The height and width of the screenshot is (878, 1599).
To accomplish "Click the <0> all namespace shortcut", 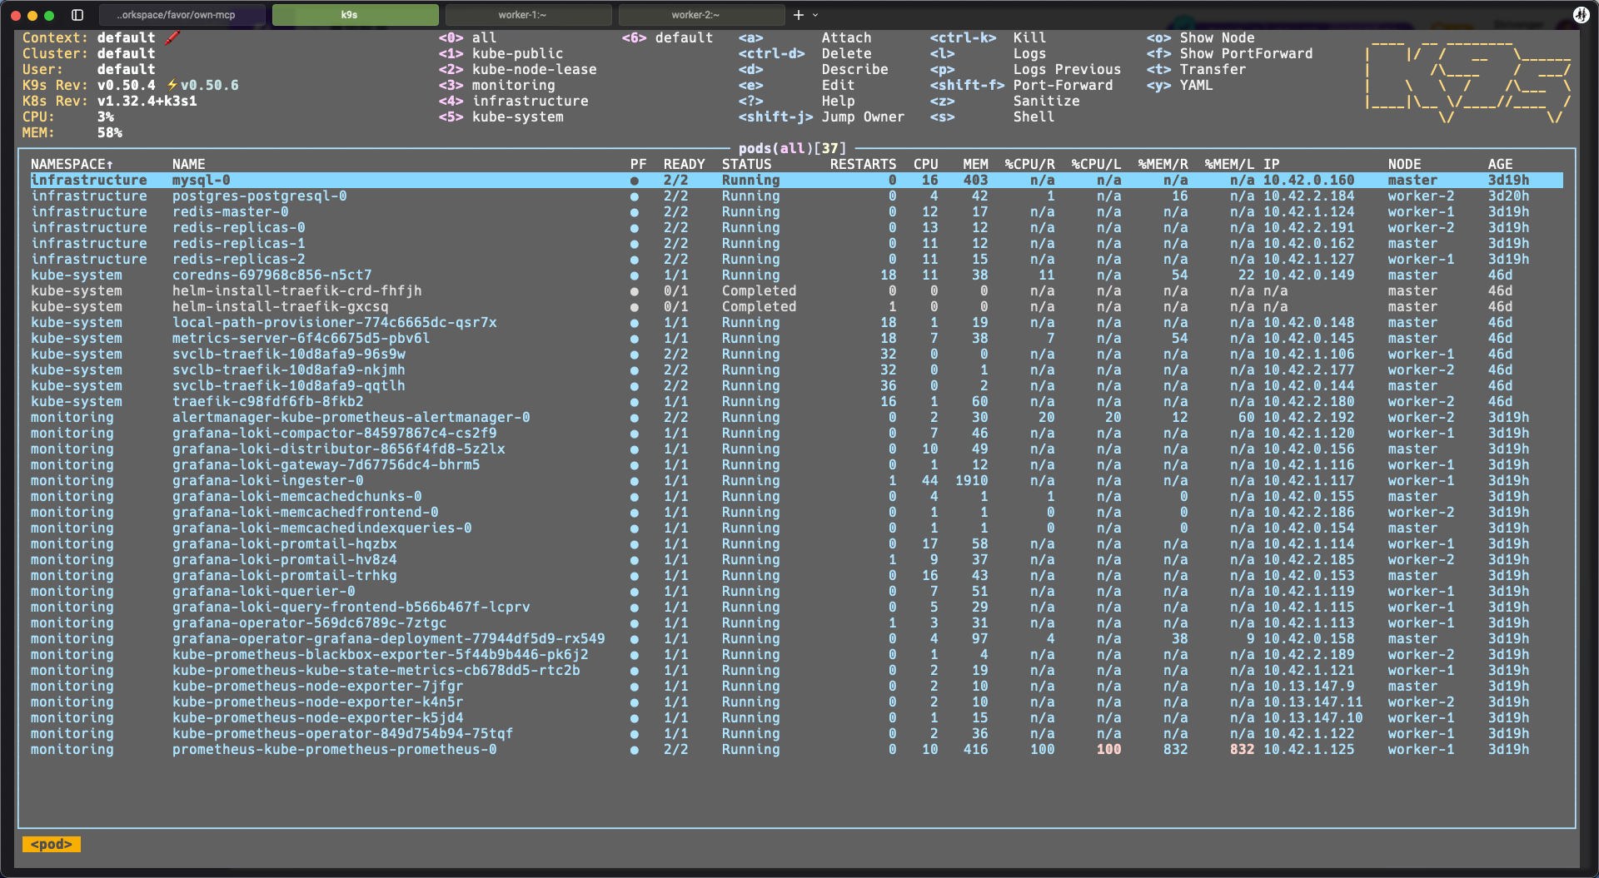I will tap(467, 38).
